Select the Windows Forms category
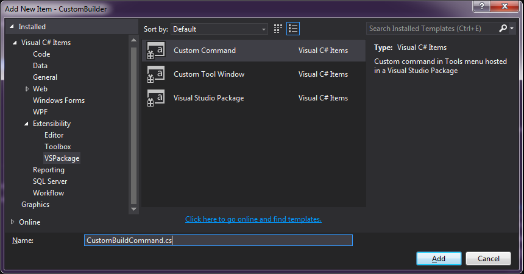524x274 pixels. [59, 100]
